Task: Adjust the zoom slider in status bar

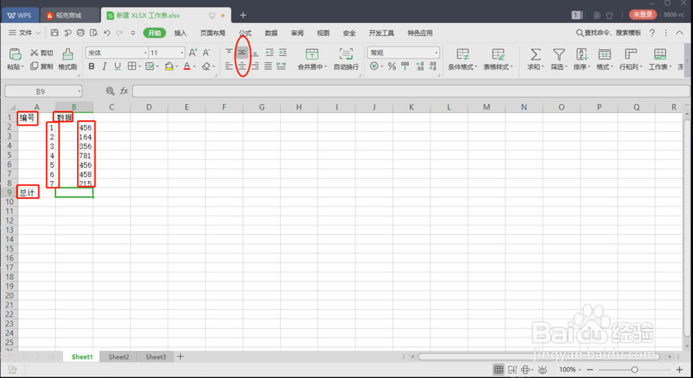Action: point(634,370)
